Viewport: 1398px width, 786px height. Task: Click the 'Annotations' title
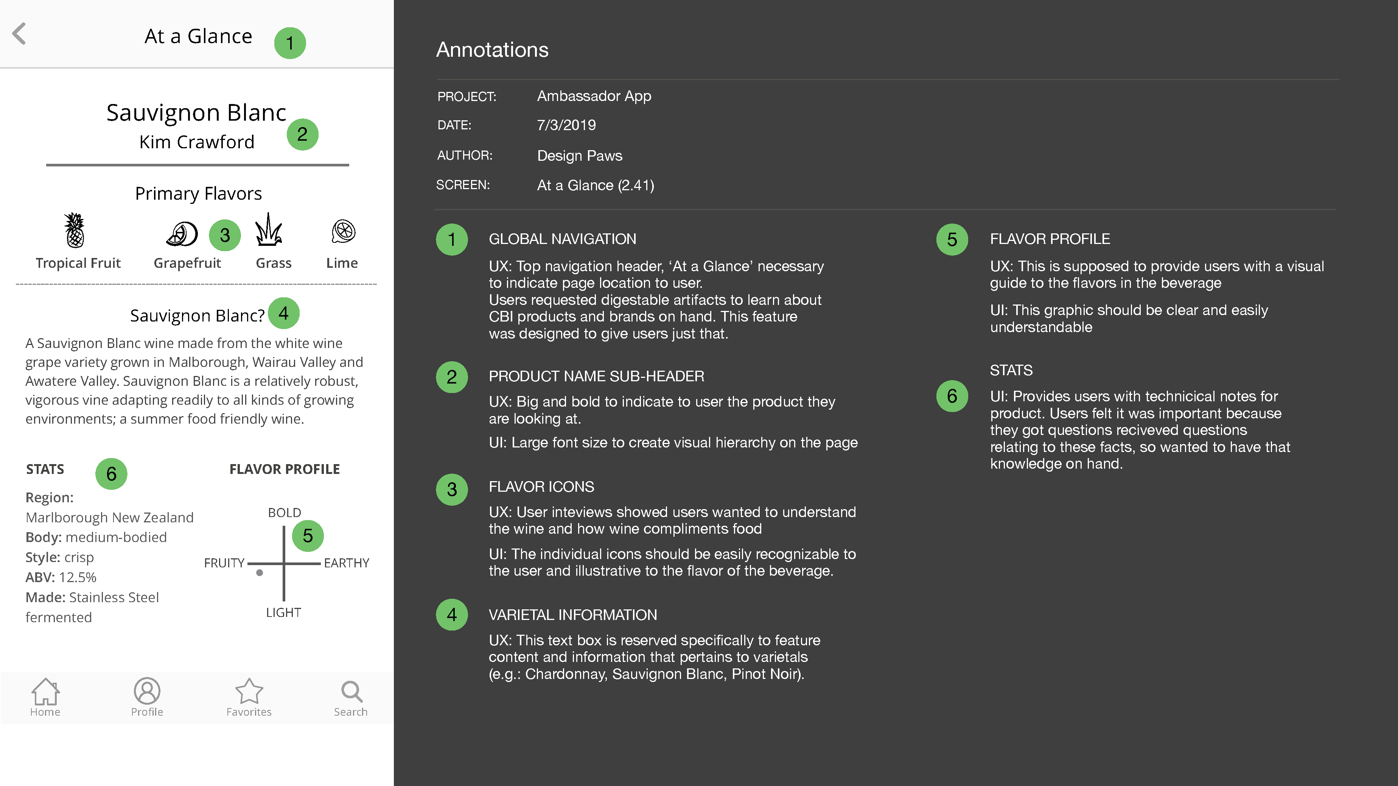(x=492, y=50)
